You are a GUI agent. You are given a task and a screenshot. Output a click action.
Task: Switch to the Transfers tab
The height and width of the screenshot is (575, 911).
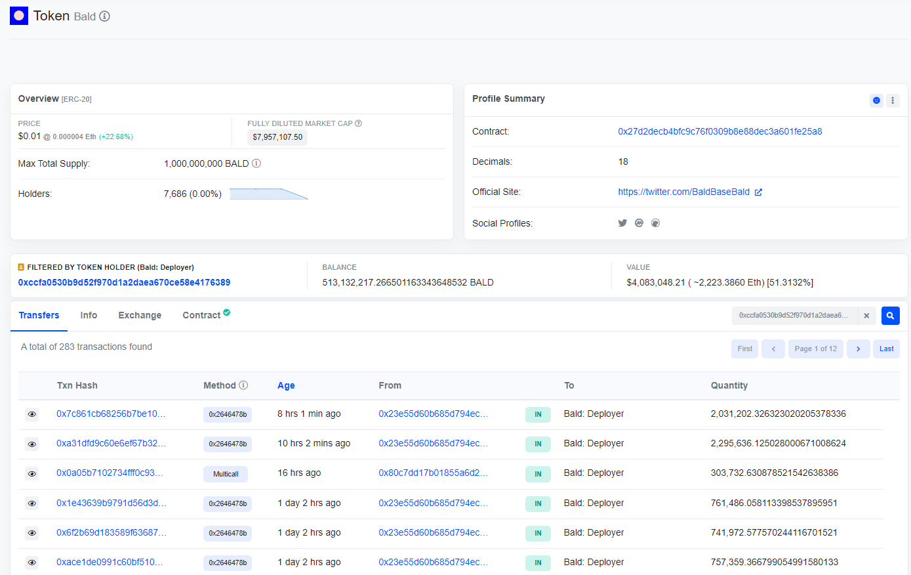coord(39,316)
